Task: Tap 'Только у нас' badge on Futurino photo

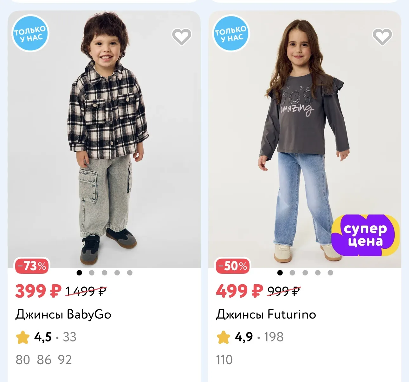Action: (231, 34)
